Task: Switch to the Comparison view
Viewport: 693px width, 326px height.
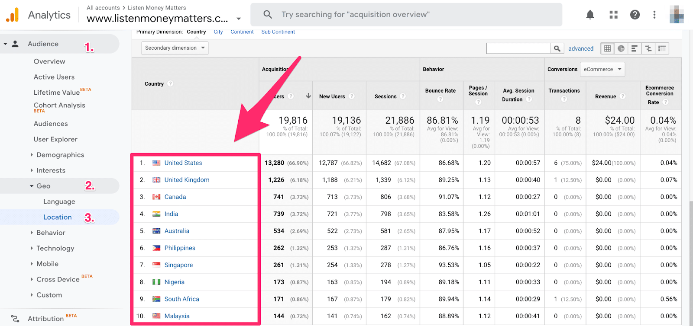Action: [648, 48]
